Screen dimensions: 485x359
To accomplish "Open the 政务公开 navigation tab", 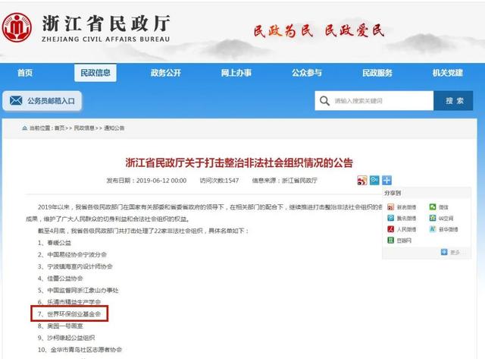I will (166, 73).
